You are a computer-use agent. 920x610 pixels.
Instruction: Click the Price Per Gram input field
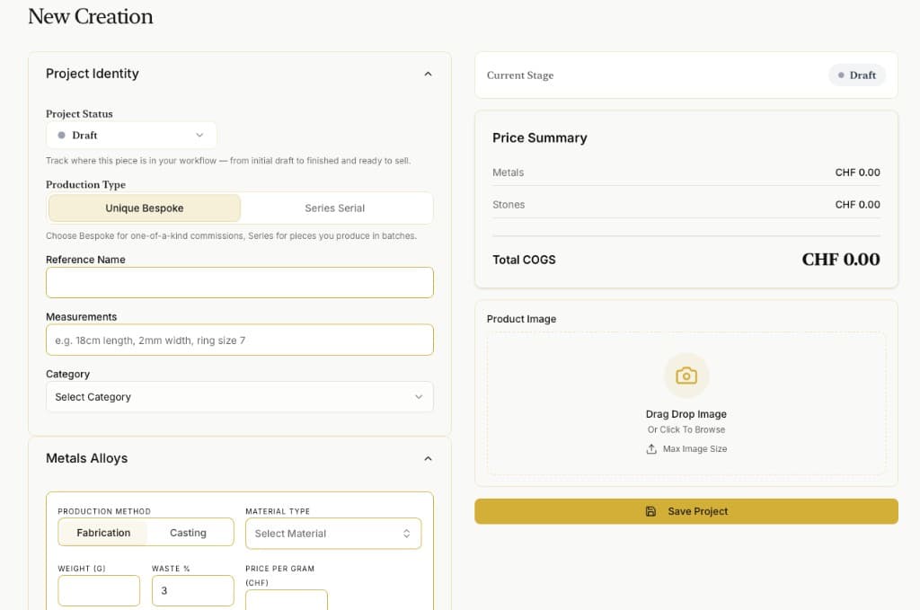tap(287, 600)
